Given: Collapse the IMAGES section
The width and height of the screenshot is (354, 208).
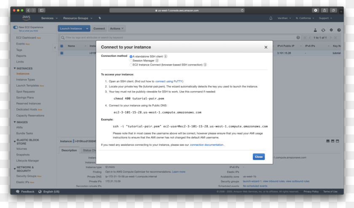Looking at the screenshot, I should [15, 122].
